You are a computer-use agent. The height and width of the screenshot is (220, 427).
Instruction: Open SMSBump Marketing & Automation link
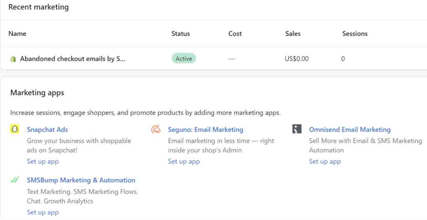pos(81,180)
